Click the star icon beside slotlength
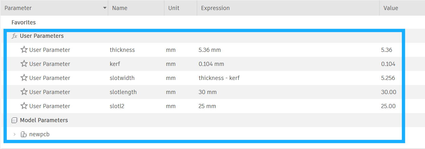 (x=24, y=92)
